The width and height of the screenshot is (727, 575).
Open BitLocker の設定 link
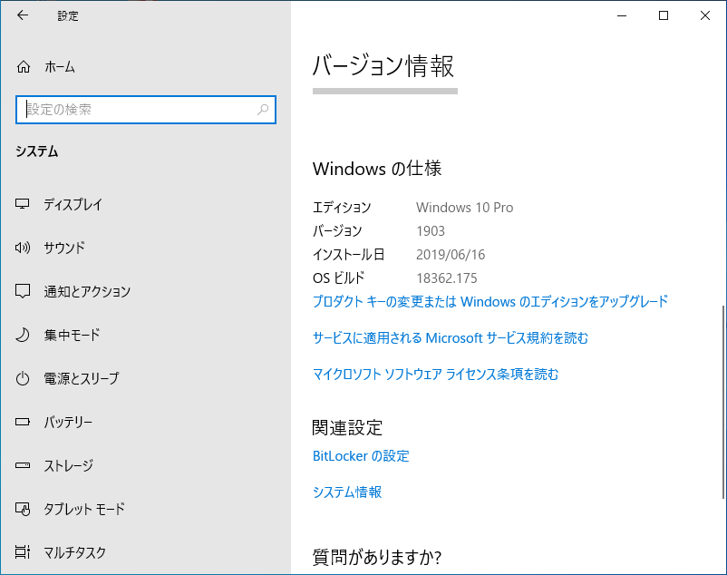[361, 456]
